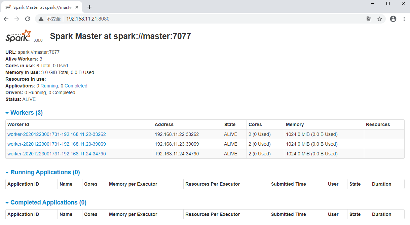
Task: Open the Running applications link
Action: point(49,86)
